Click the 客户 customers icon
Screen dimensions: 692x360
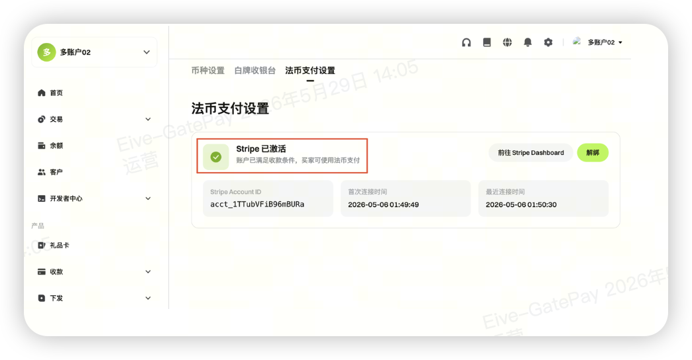coord(42,172)
